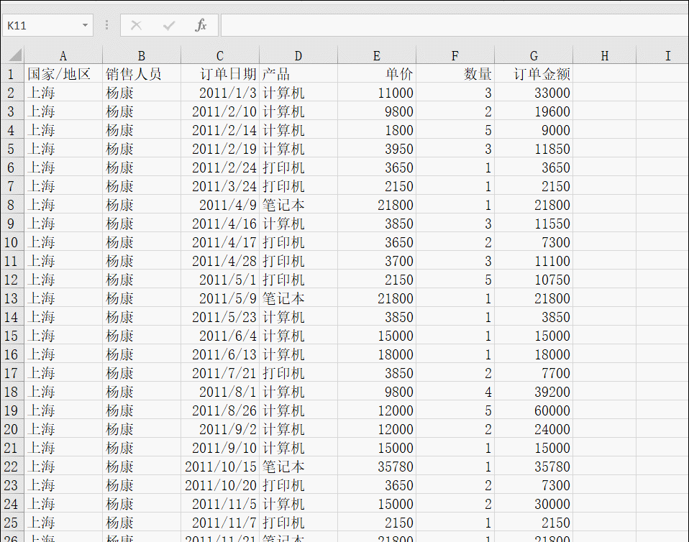689x542 pixels.
Task: Click the Select All corner triangle
Action: pos(15,55)
